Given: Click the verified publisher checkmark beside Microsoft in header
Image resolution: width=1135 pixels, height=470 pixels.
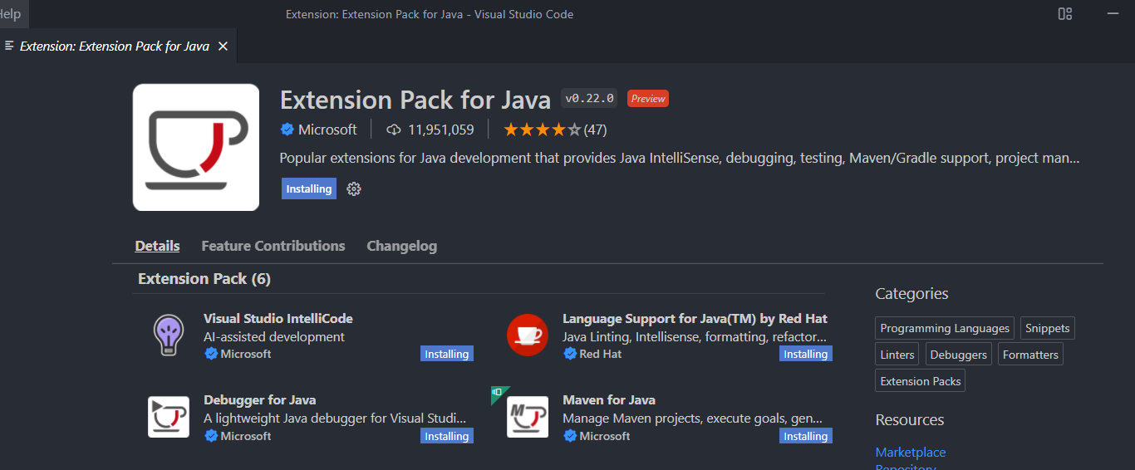Looking at the screenshot, I should click(287, 130).
